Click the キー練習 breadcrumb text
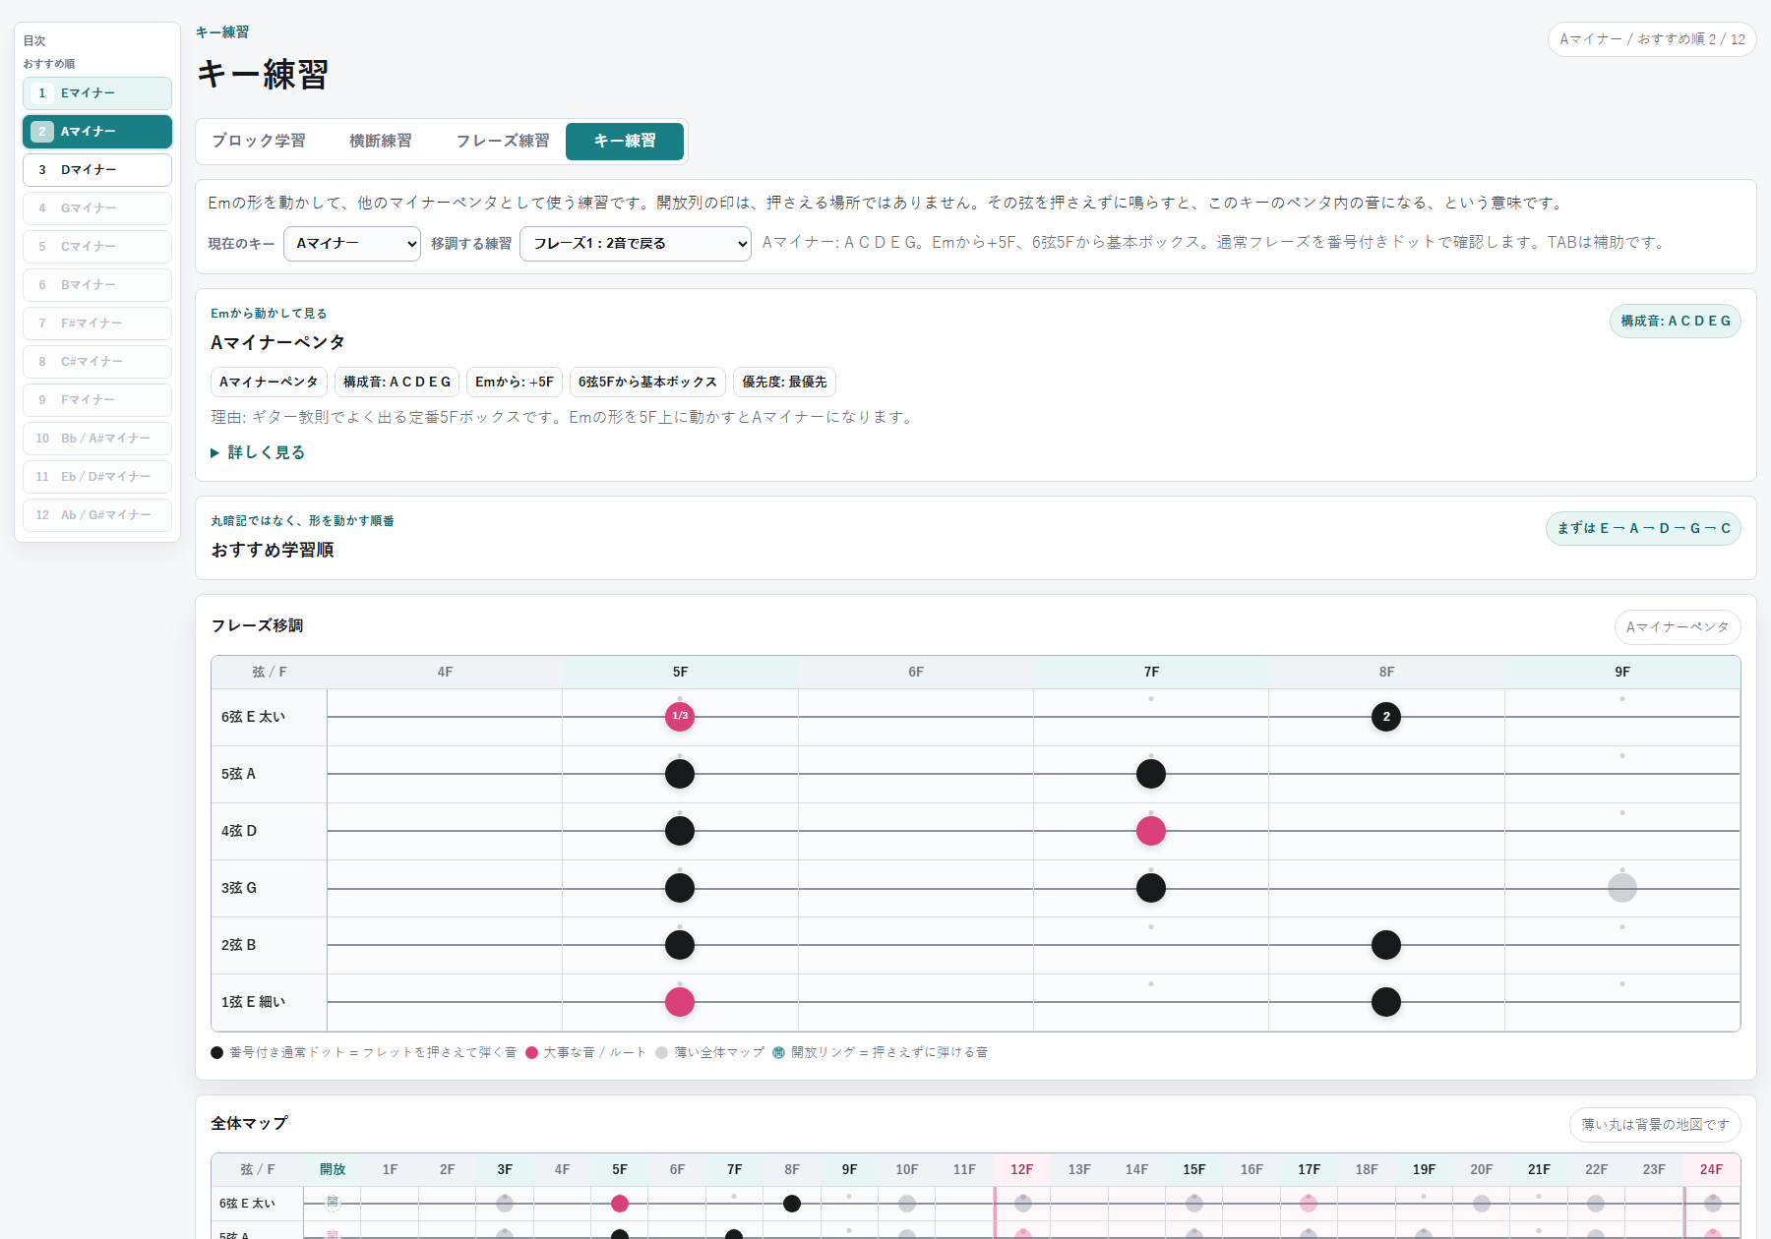Viewport: 1771px width, 1239px height. (x=222, y=32)
